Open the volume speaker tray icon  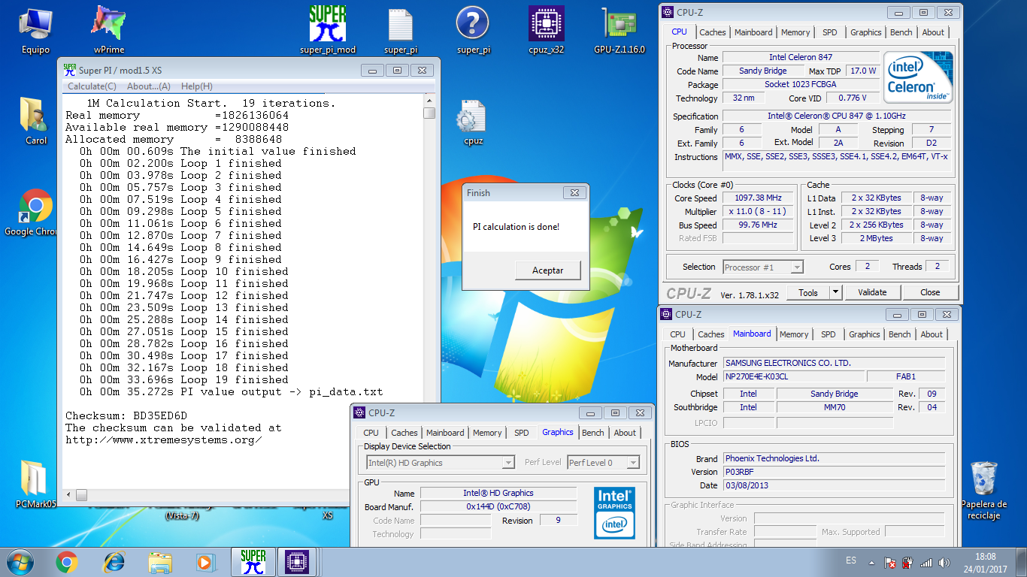tap(944, 562)
